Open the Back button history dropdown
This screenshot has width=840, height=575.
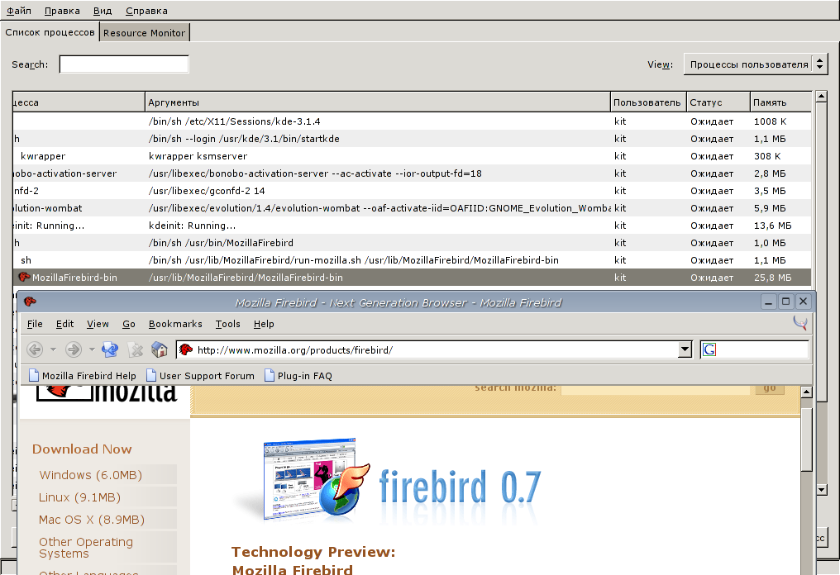coord(53,349)
